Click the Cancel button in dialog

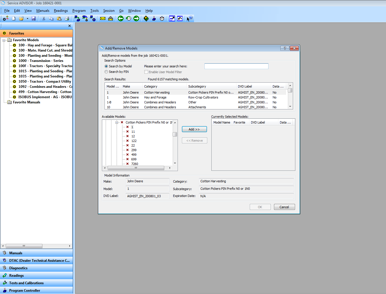(284, 207)
